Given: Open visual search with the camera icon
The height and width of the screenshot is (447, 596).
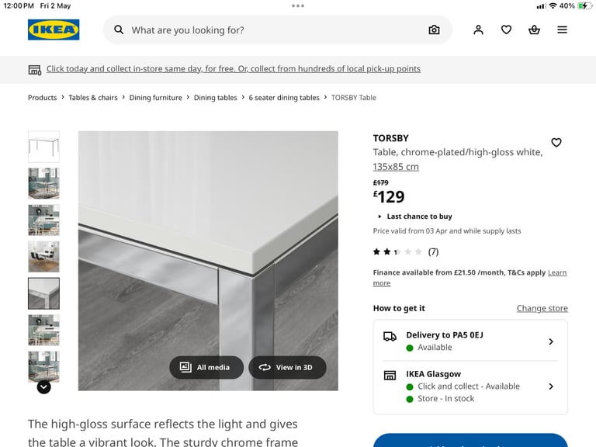Looking at the screenshot, I should (434, 29).
